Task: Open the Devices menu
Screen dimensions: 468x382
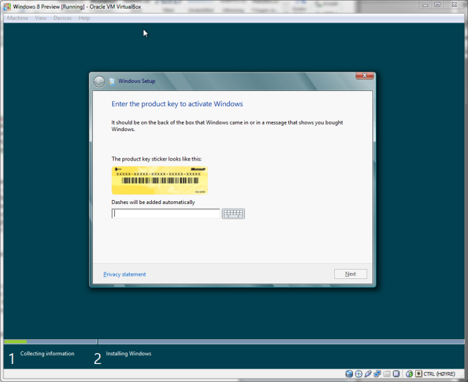Action: click(62, 18)
